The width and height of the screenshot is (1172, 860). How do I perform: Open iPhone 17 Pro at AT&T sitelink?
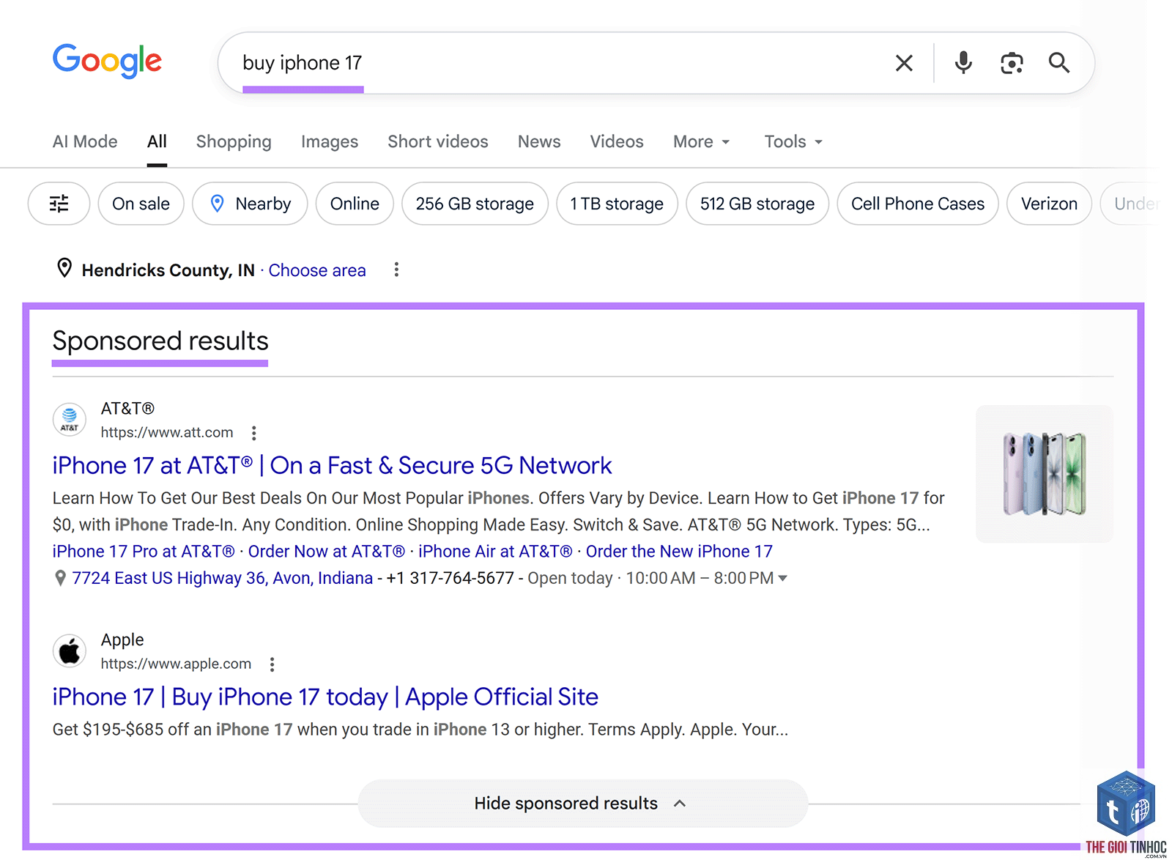144,552
